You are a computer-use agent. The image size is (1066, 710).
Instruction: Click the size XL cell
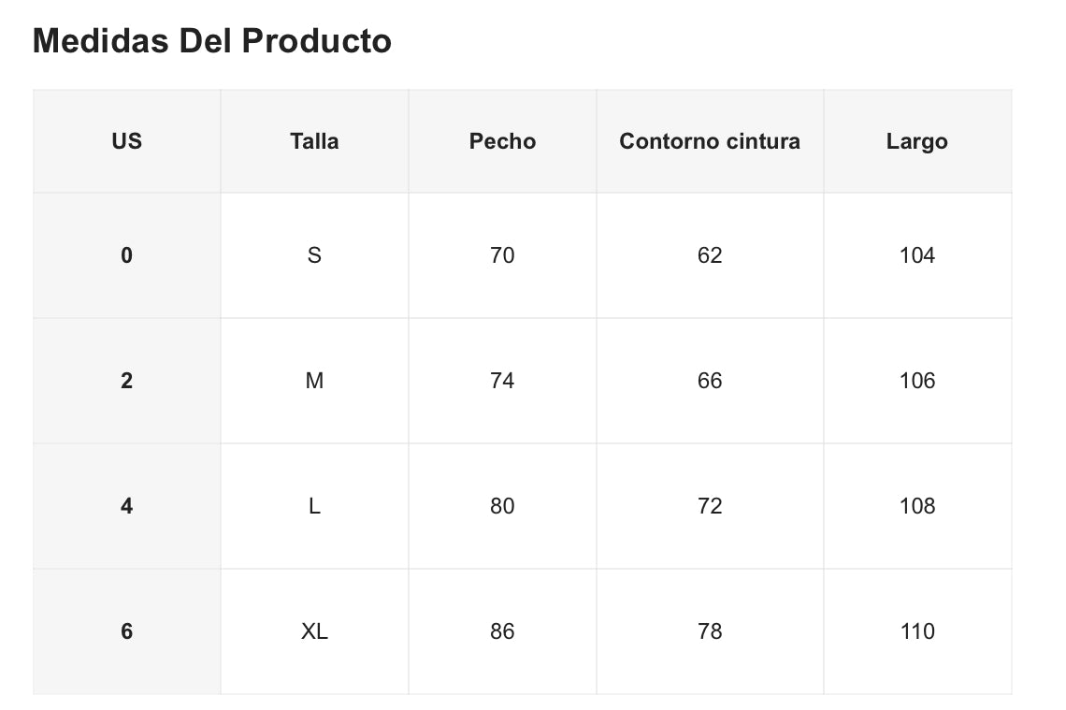coord(314,631)
